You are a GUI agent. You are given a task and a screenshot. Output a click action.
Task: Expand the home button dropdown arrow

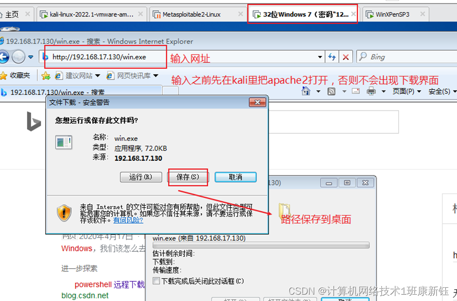click(318, 92)
